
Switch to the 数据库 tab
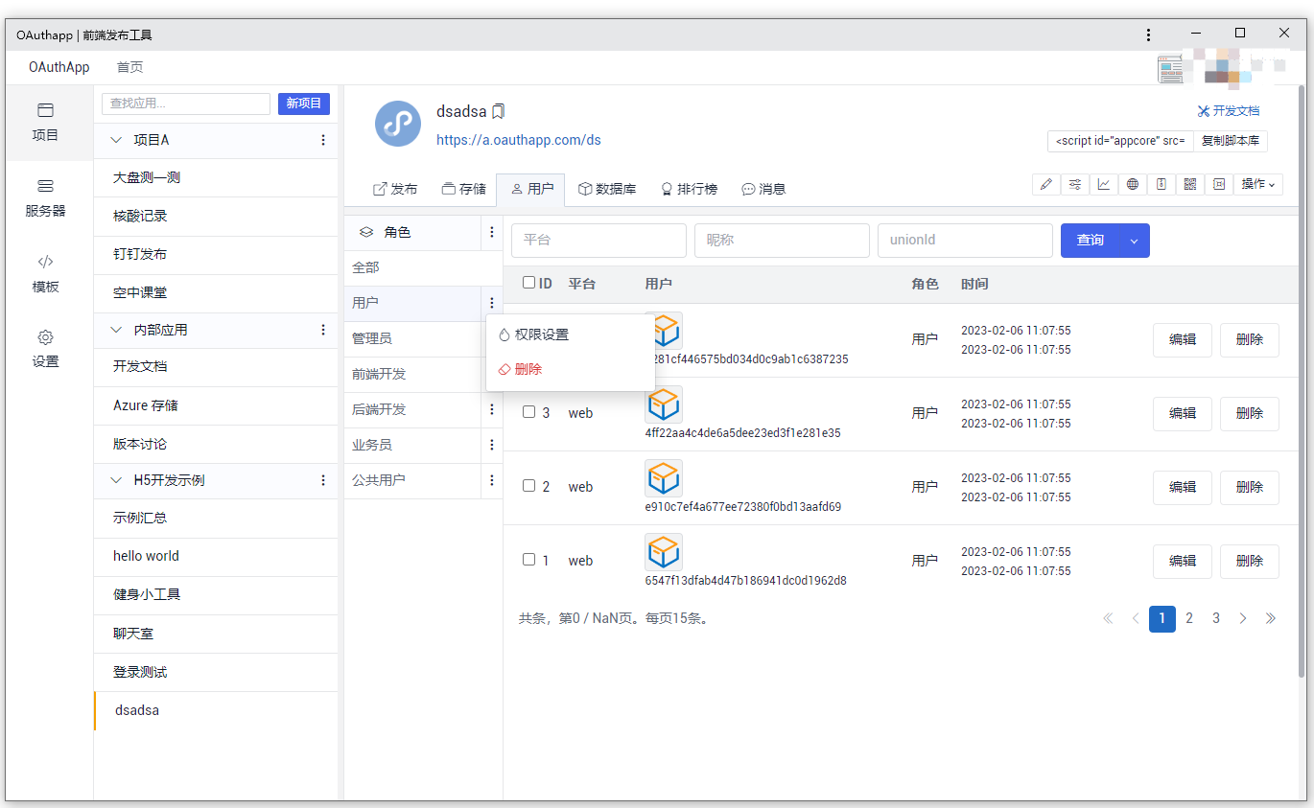click(x=607, y=189)
